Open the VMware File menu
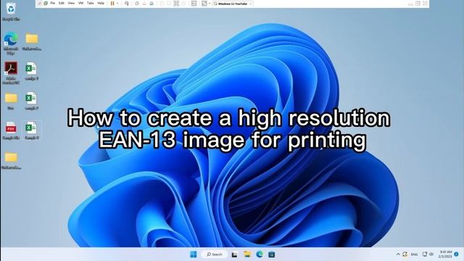Screen dimensions: 464x261 (52, 3)
